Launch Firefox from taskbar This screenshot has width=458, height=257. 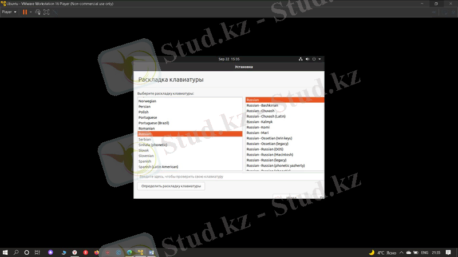click(x=97, y=252)
